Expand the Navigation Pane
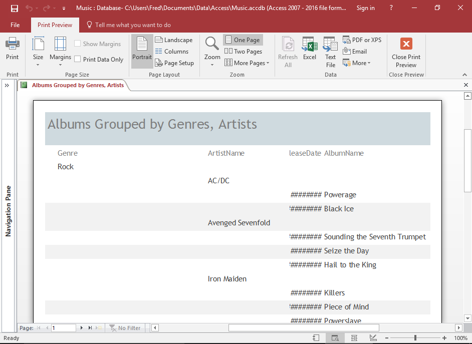 pyautogui.click(x=7, y=86)
